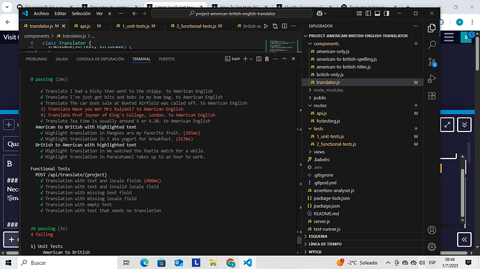The image size is (480, 269).
Task: Split the terminal panel
Action: (259, 59)
